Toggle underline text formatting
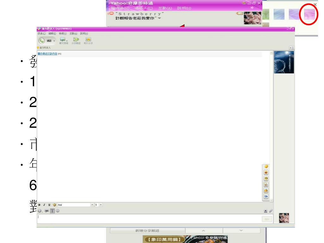 click(49, 205)
